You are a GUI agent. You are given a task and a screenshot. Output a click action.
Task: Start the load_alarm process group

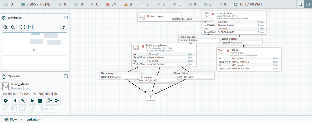point(33,101)
